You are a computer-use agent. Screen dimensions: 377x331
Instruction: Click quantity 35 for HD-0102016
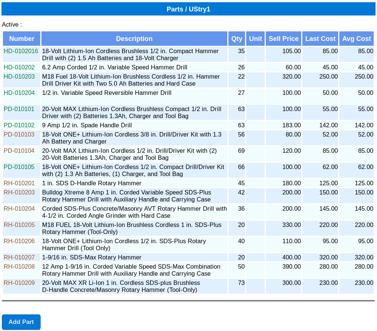[241, 51]
